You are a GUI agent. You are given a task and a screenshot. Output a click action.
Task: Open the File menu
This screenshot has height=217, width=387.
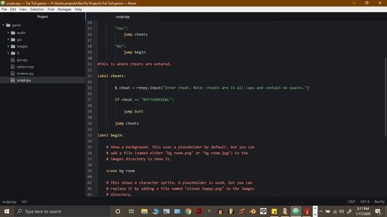tap(4, 10)
